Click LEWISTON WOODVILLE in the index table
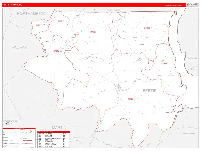The width and height of the screenshot is (201, 151). [x=53, y=138]
